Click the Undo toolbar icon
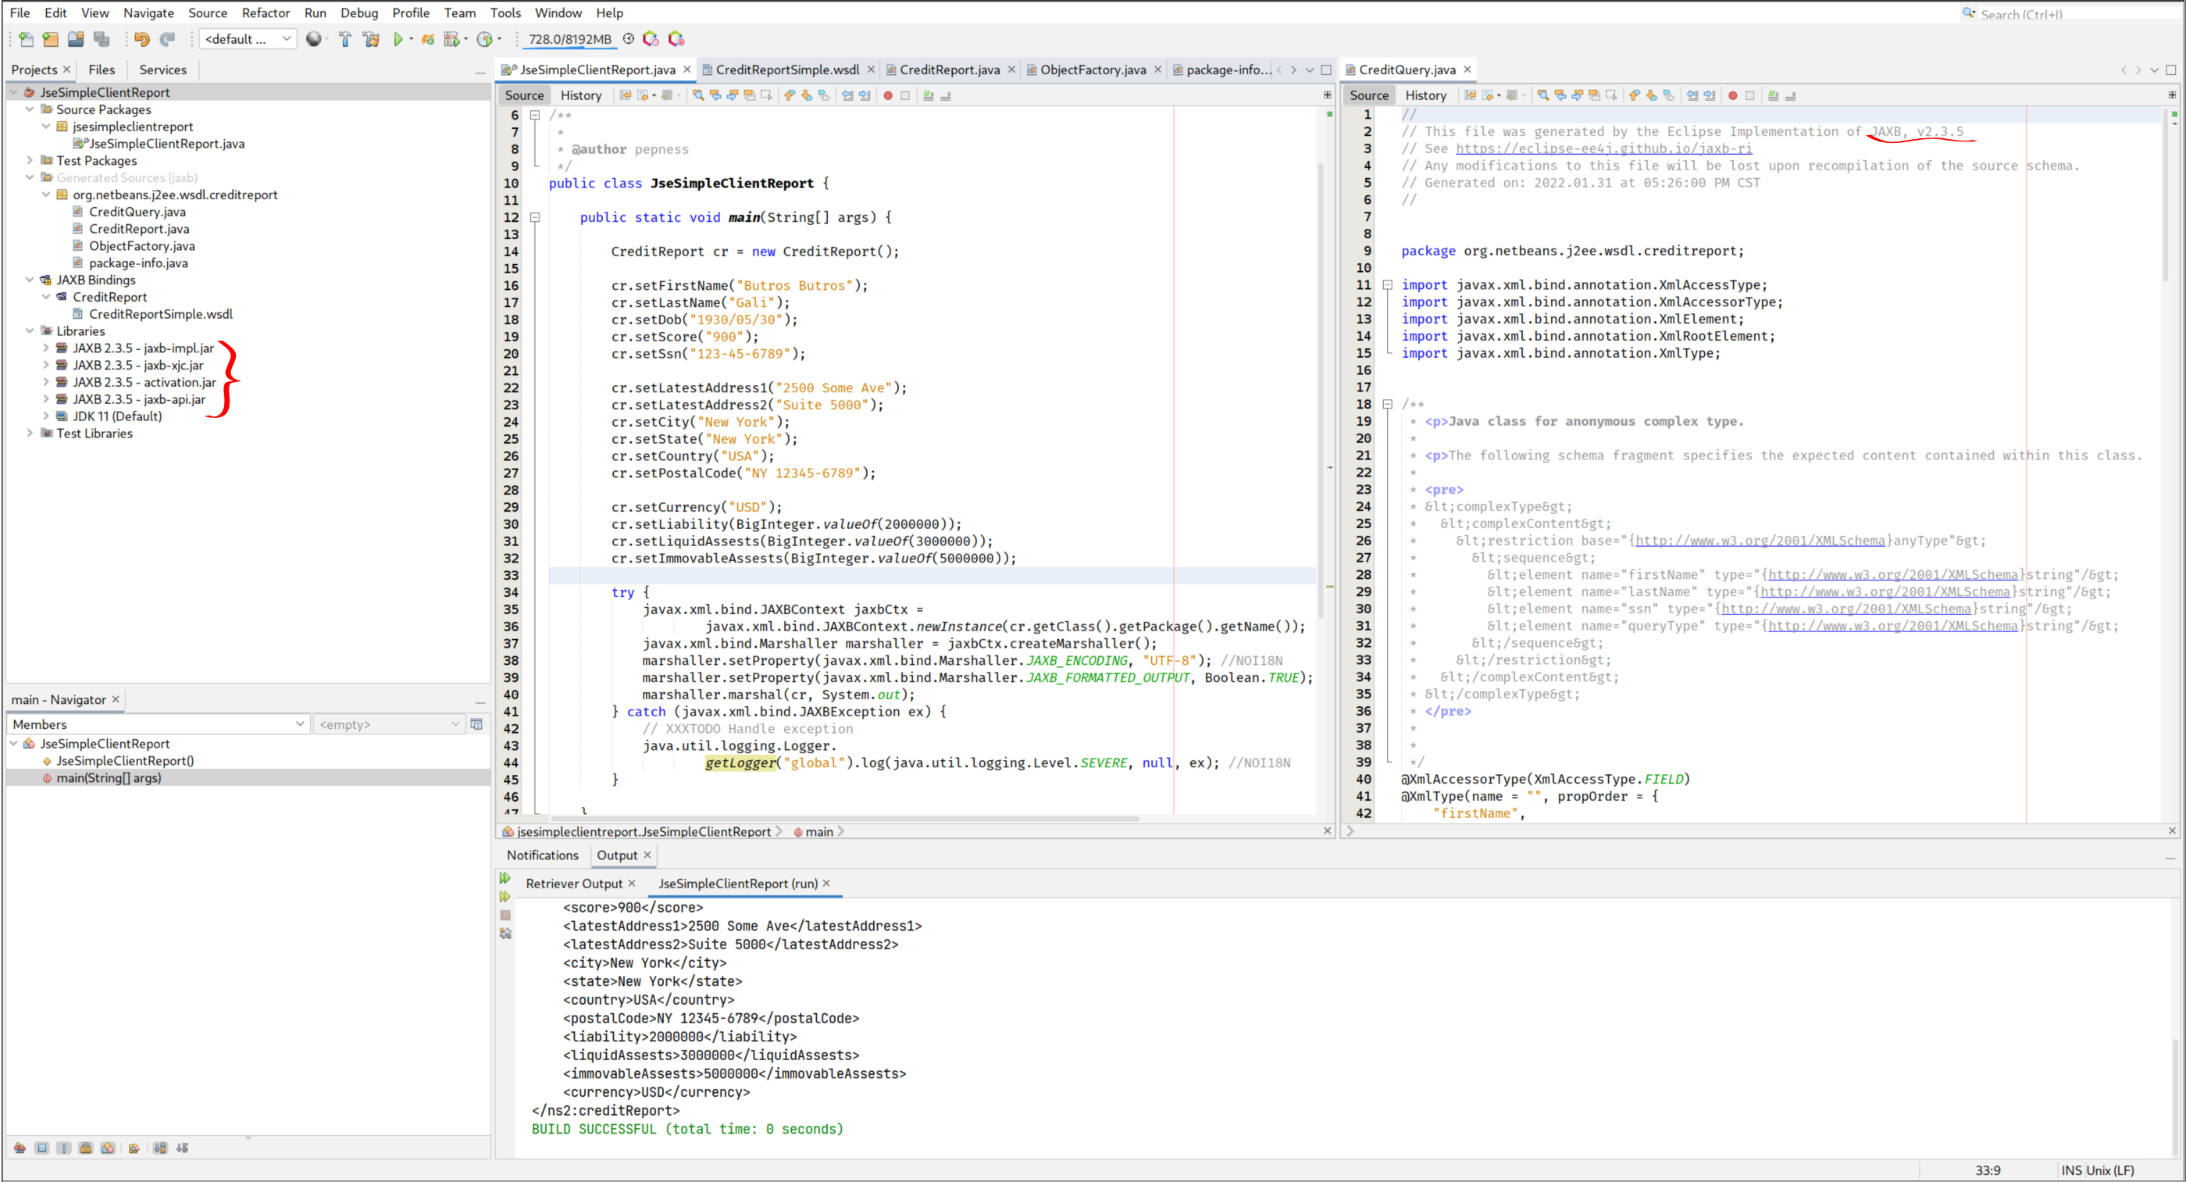Viewport: 2186px width, 1182px height. (x=141, y=39)
